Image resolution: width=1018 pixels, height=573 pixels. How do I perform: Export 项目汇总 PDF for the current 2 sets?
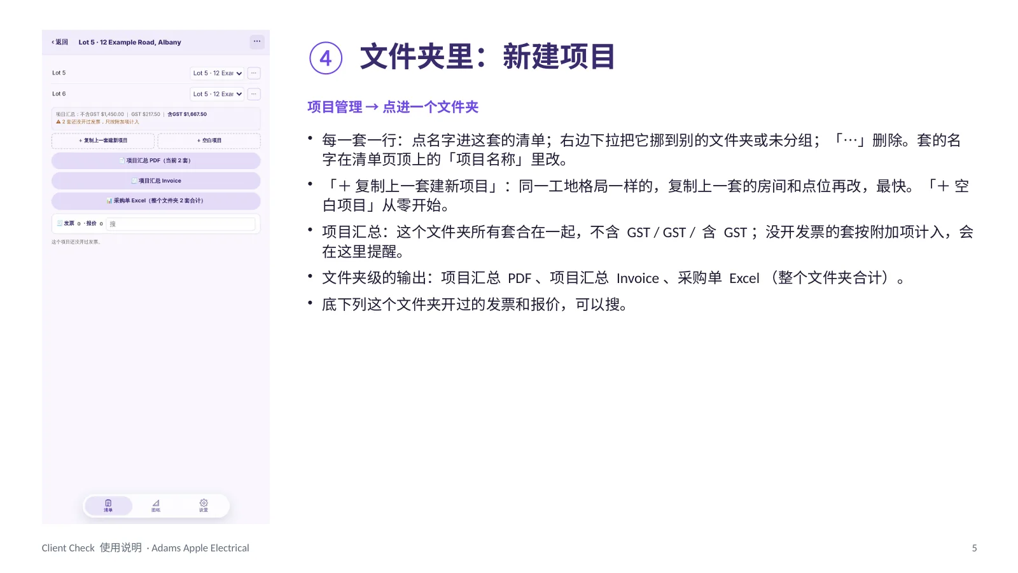click(x=156, y=161)
